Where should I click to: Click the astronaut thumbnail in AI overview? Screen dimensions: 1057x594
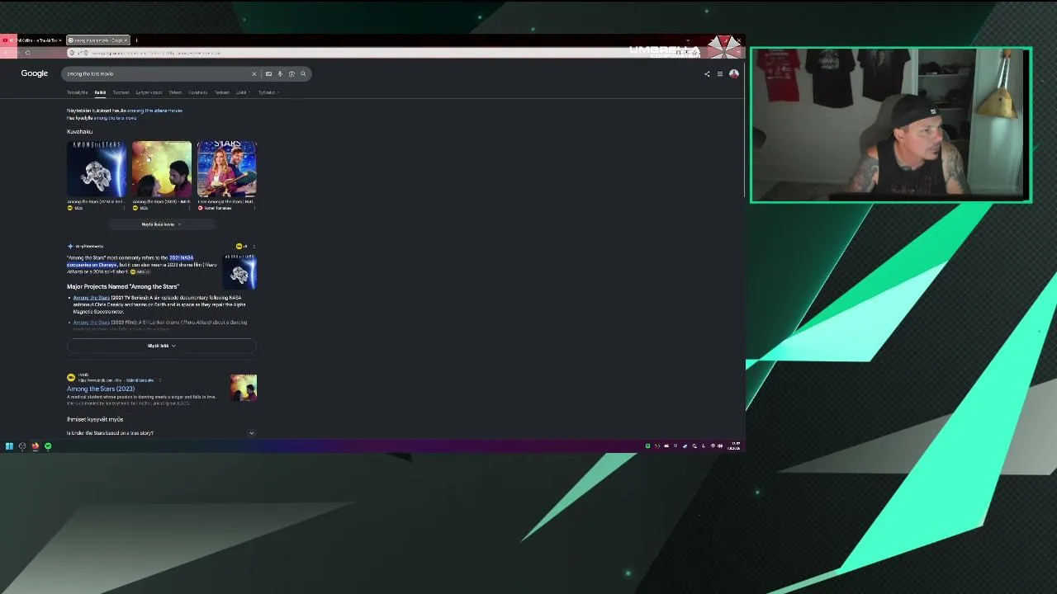[x=239, y=273]
